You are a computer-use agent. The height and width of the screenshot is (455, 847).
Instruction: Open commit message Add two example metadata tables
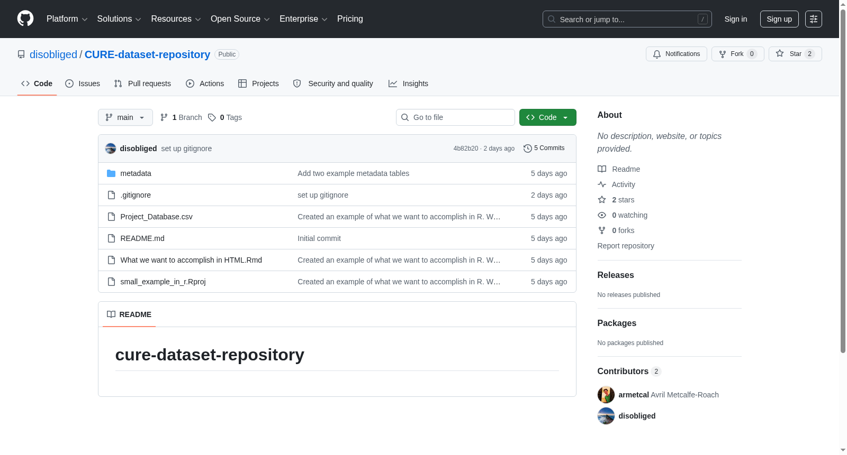tap(353, 173)
